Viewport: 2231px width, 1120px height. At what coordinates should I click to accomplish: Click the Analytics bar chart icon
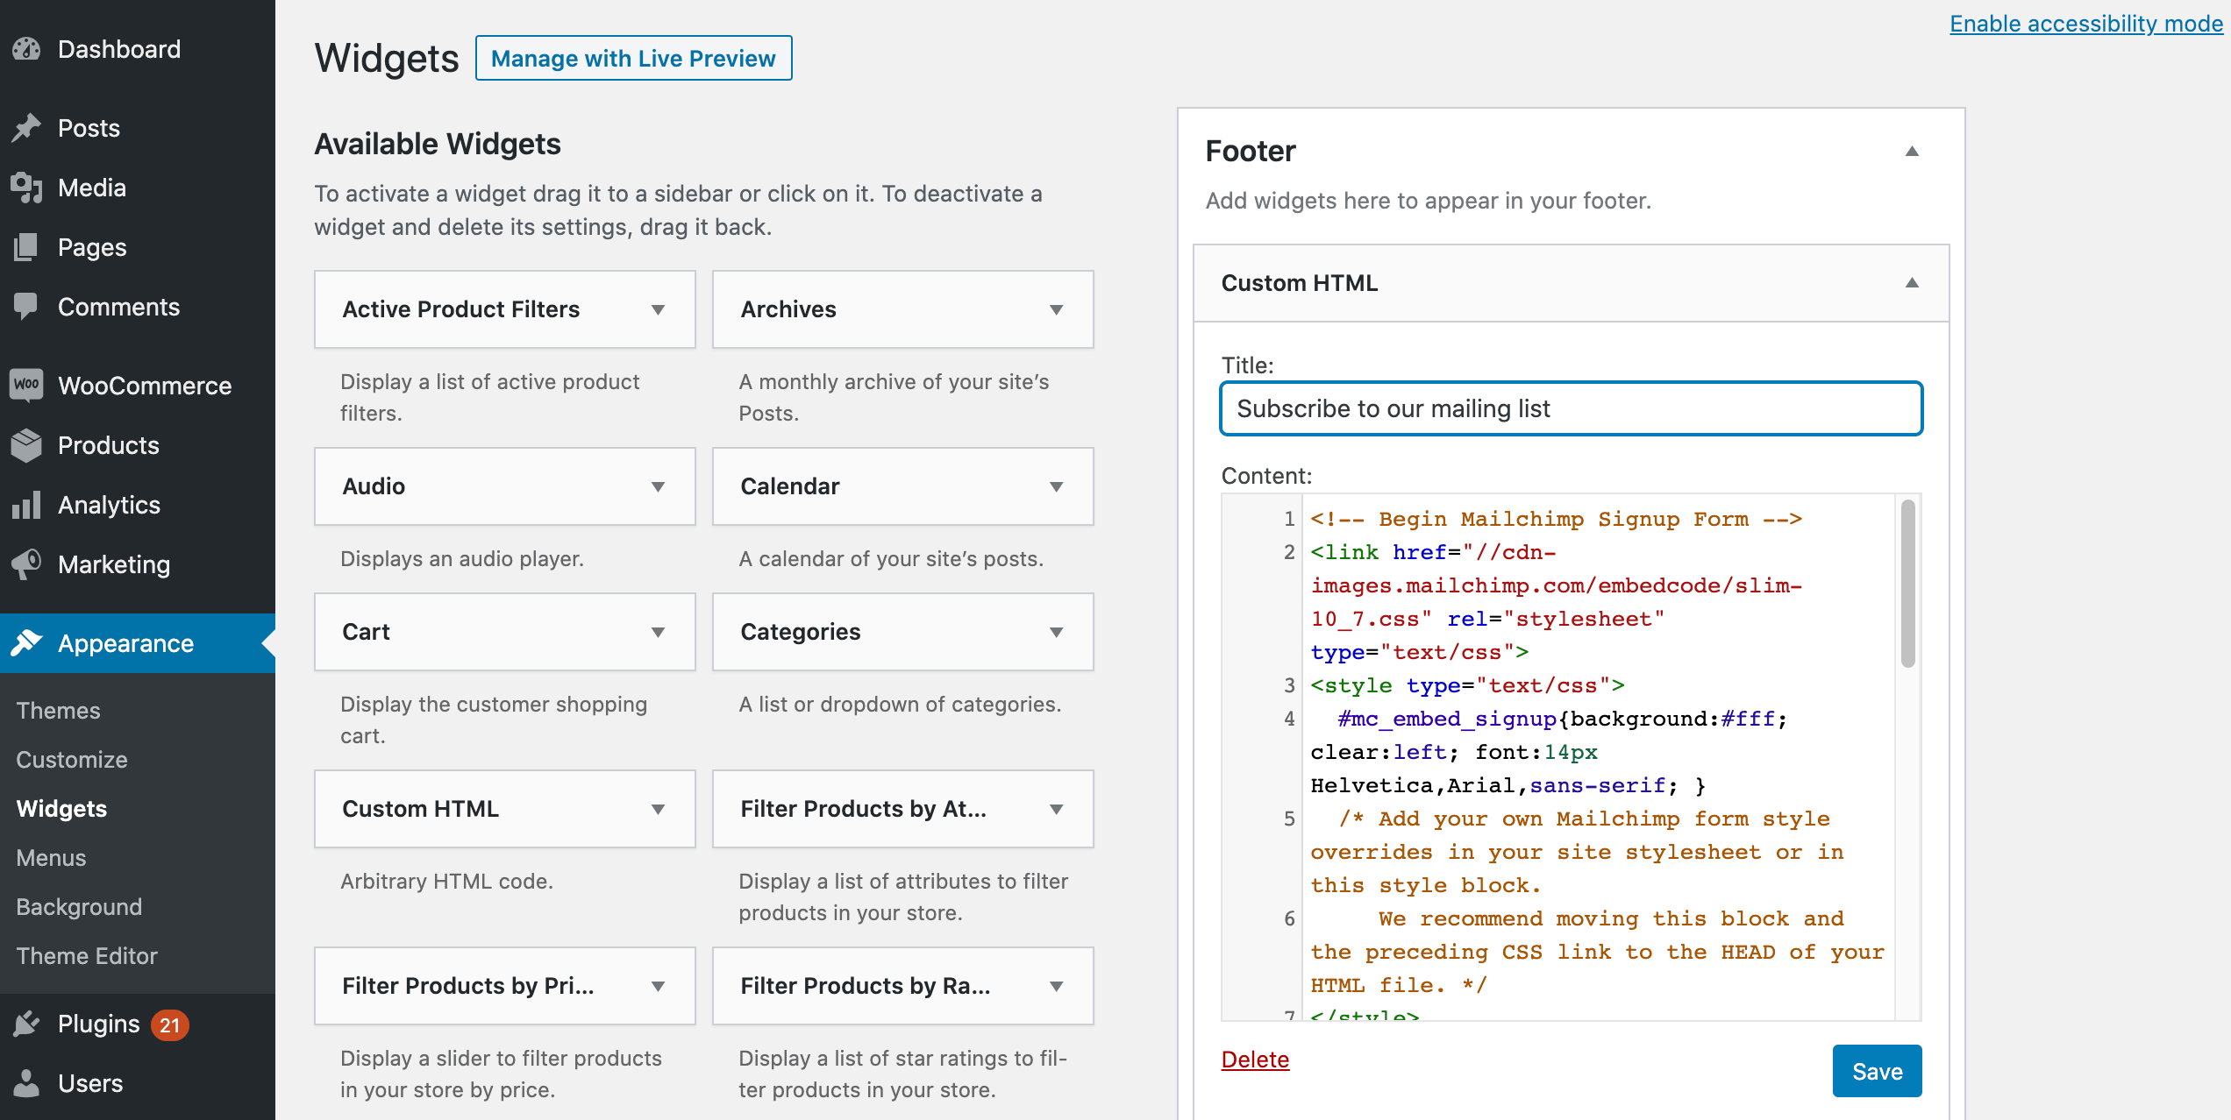click(x=26, y=505)
